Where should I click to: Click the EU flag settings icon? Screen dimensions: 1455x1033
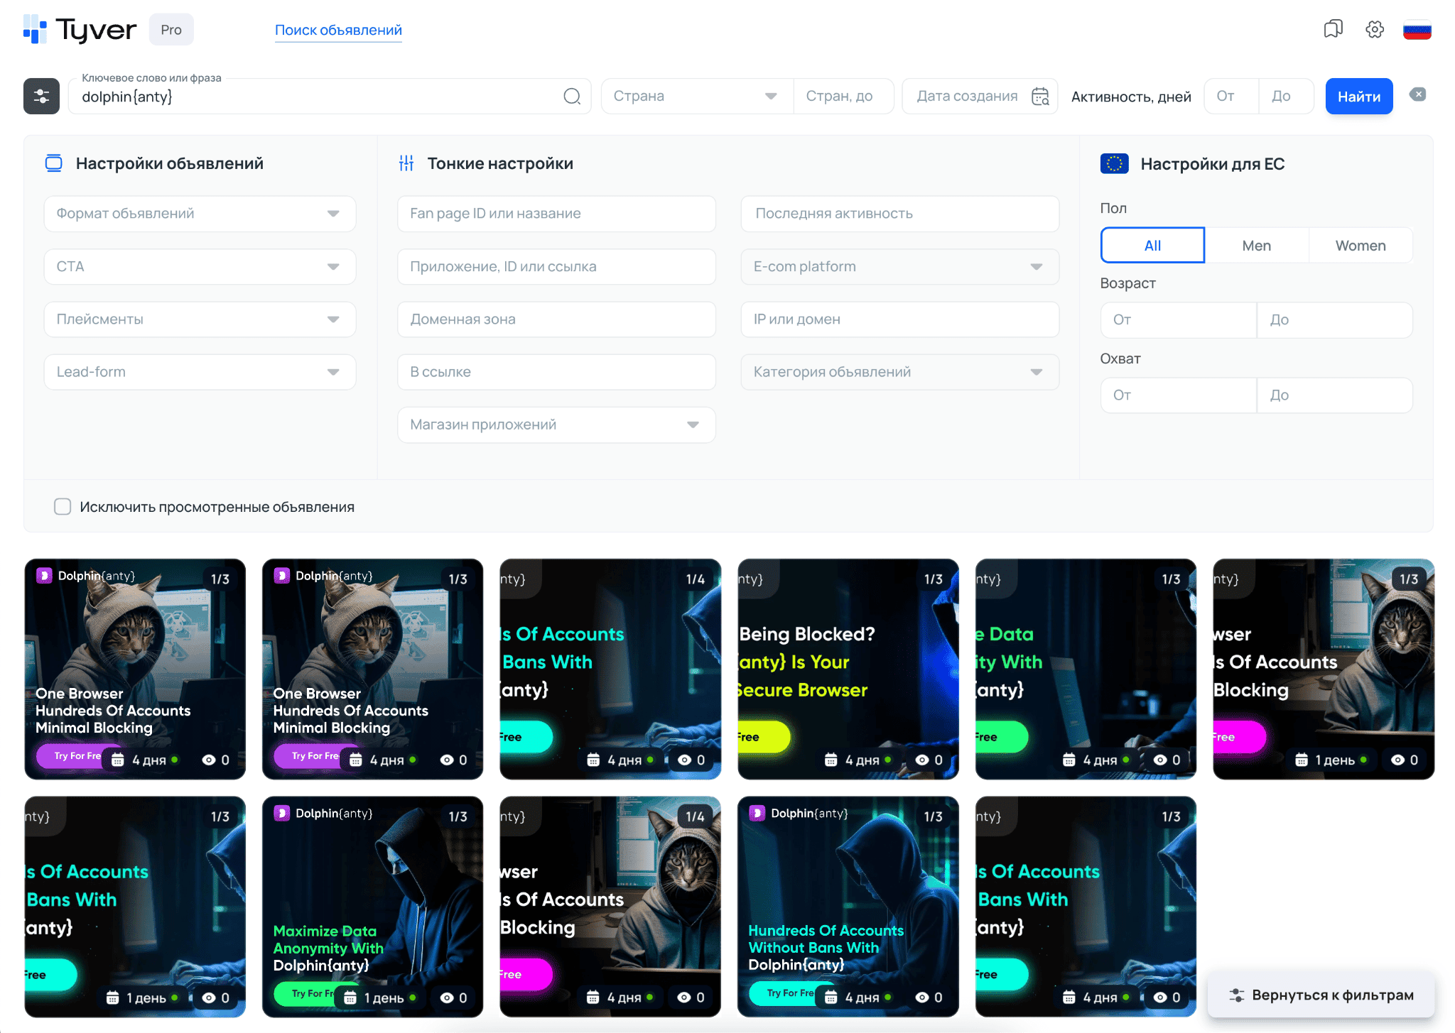(1114, 164)
